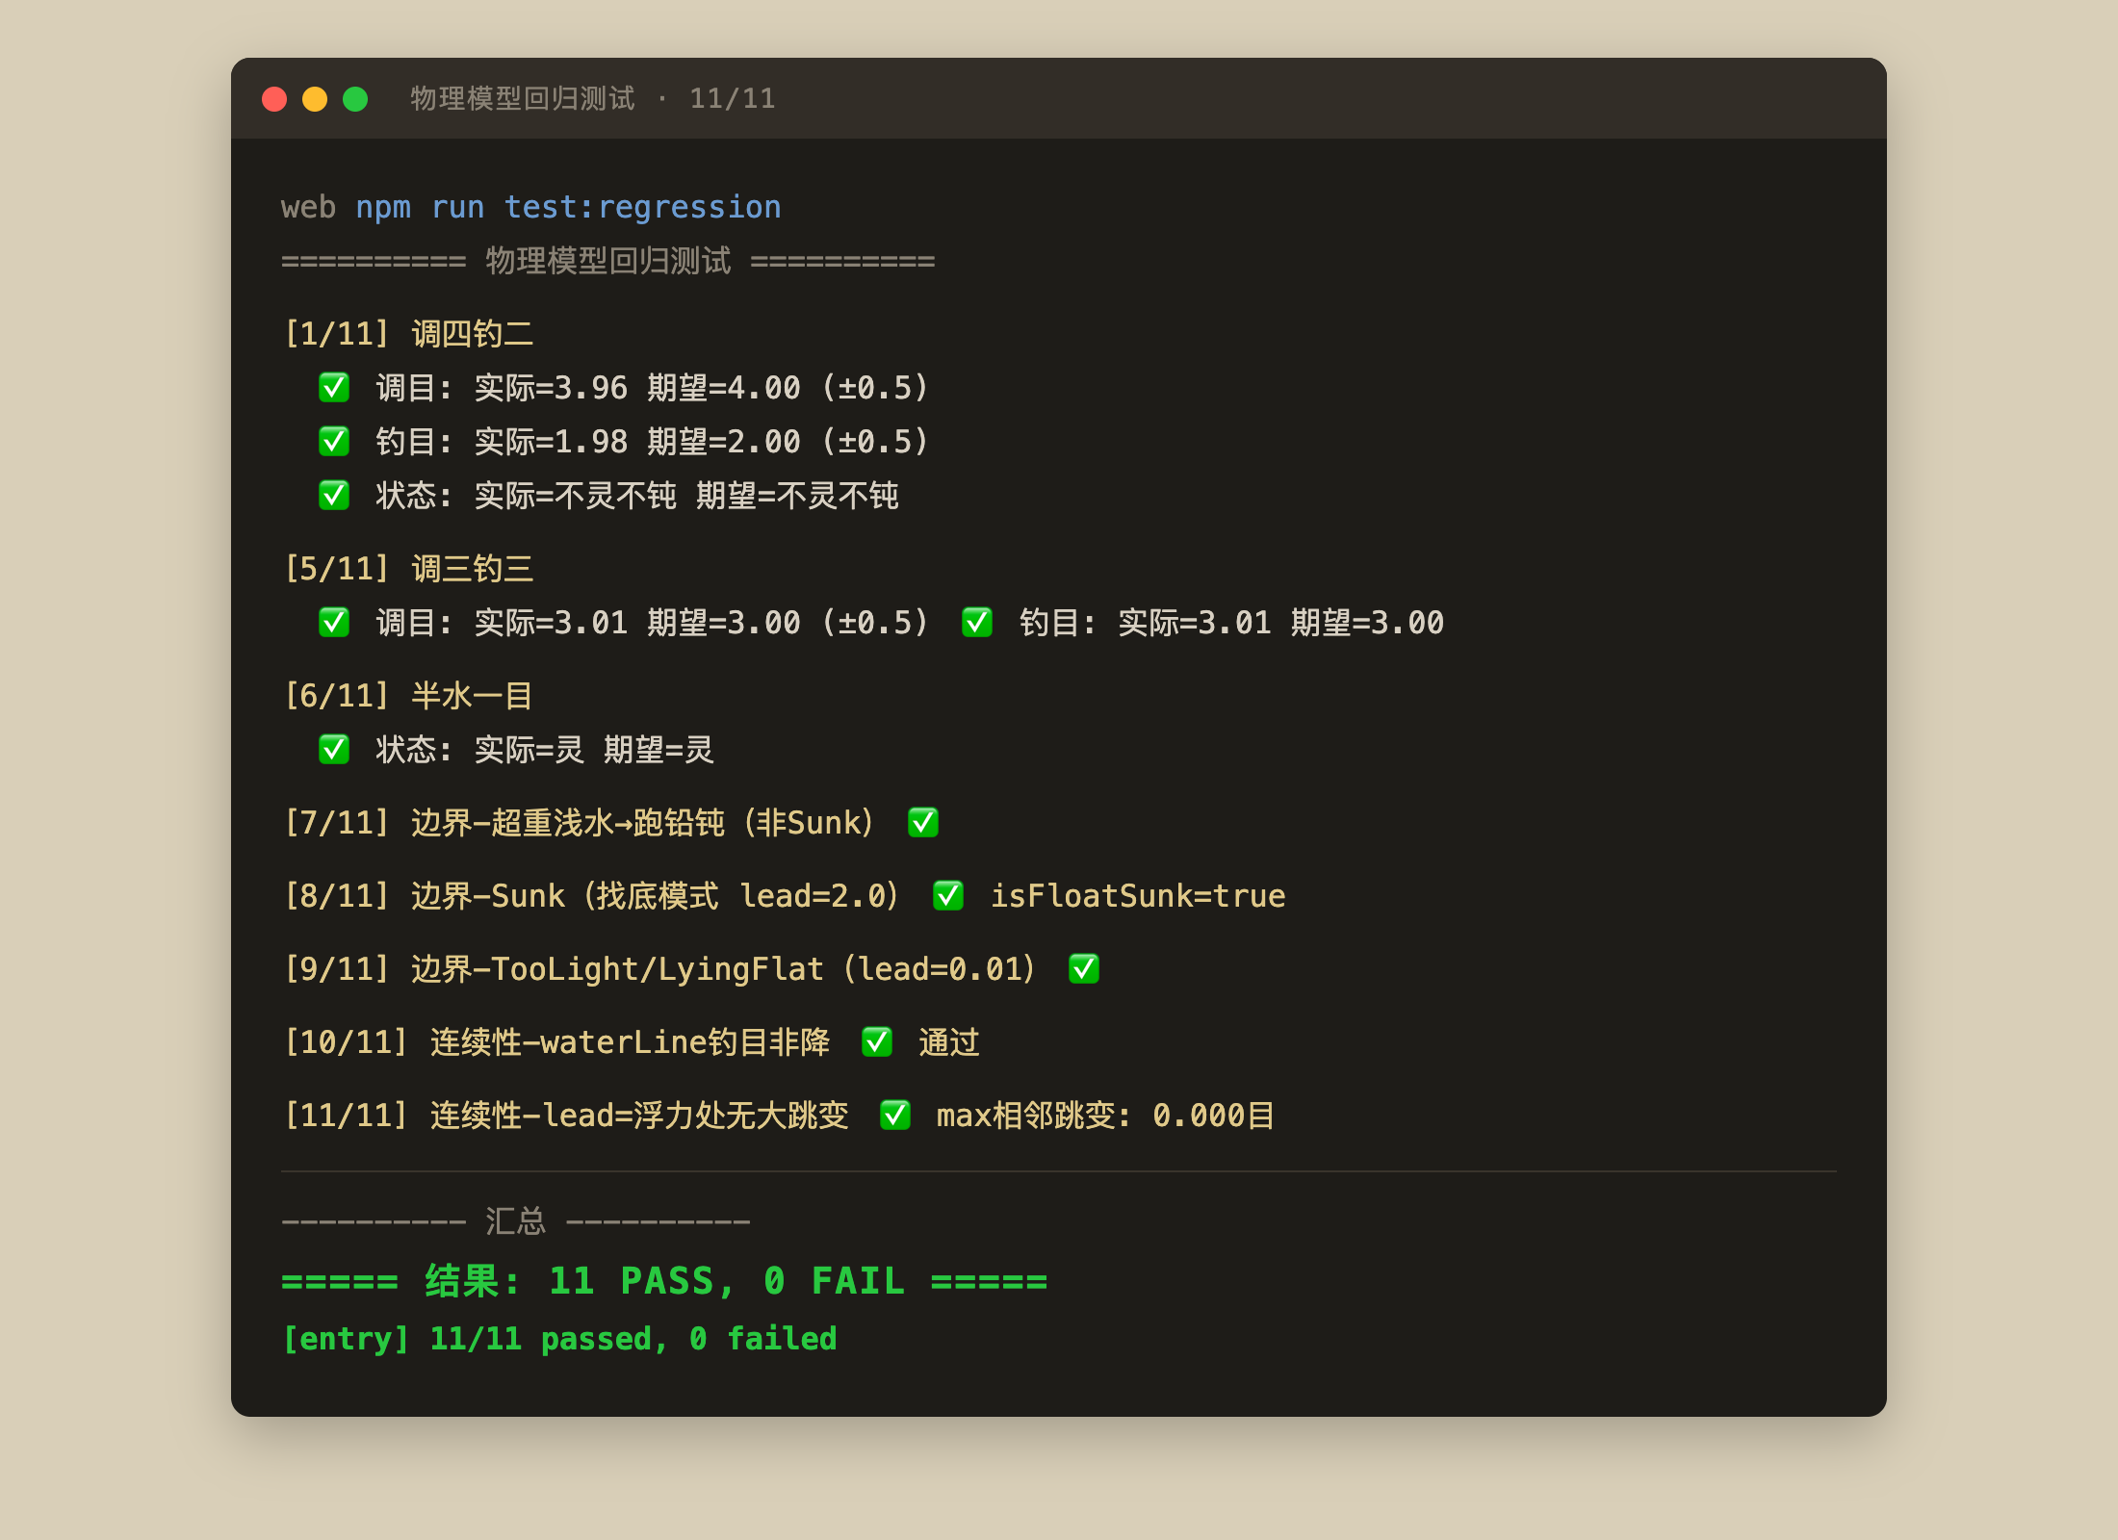Click the check mark on the [10/11] line

pyautogui.click(x=877, y=1042)
